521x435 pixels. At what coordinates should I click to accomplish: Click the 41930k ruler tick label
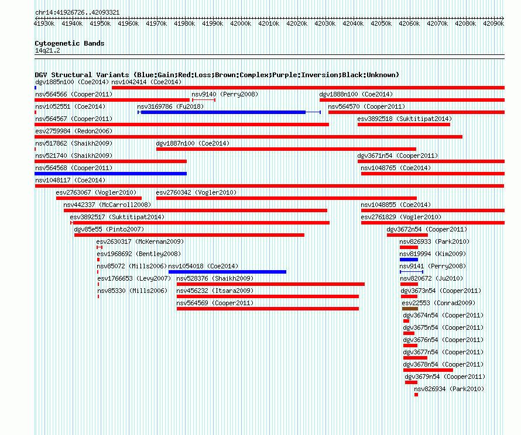(x=44, y=23)
